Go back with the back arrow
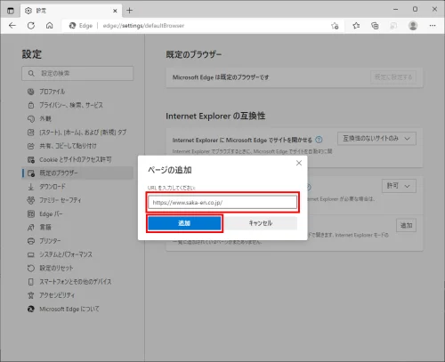 pos(12,26)
